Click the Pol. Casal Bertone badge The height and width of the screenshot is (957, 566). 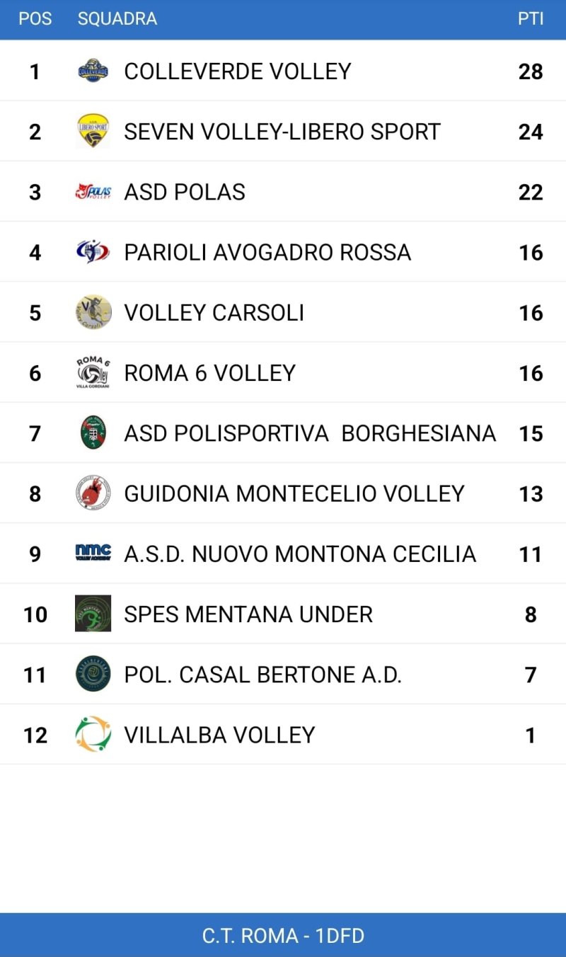coord(93,673)
